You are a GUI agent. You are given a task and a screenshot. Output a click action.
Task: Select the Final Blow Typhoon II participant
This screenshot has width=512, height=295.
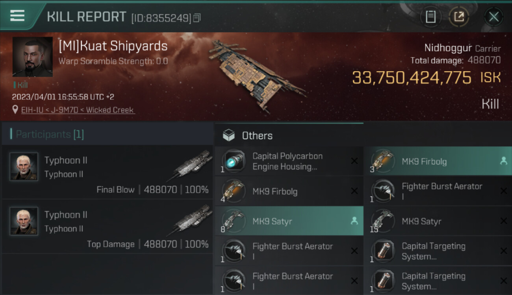coord(107,174)
